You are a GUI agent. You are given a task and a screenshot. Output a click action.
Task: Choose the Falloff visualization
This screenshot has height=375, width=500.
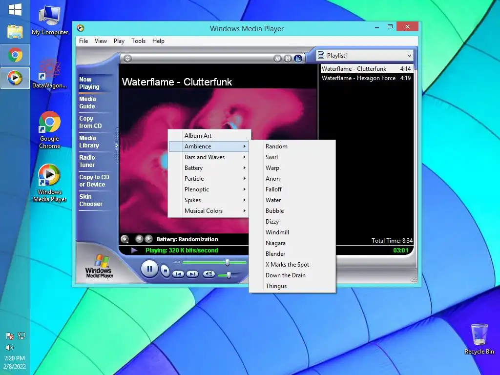(292, 189)
